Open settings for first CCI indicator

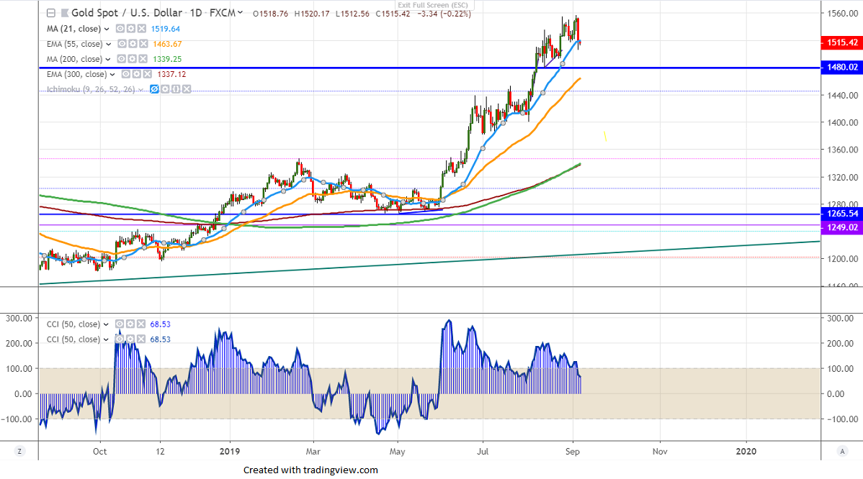tap(130, 324)
